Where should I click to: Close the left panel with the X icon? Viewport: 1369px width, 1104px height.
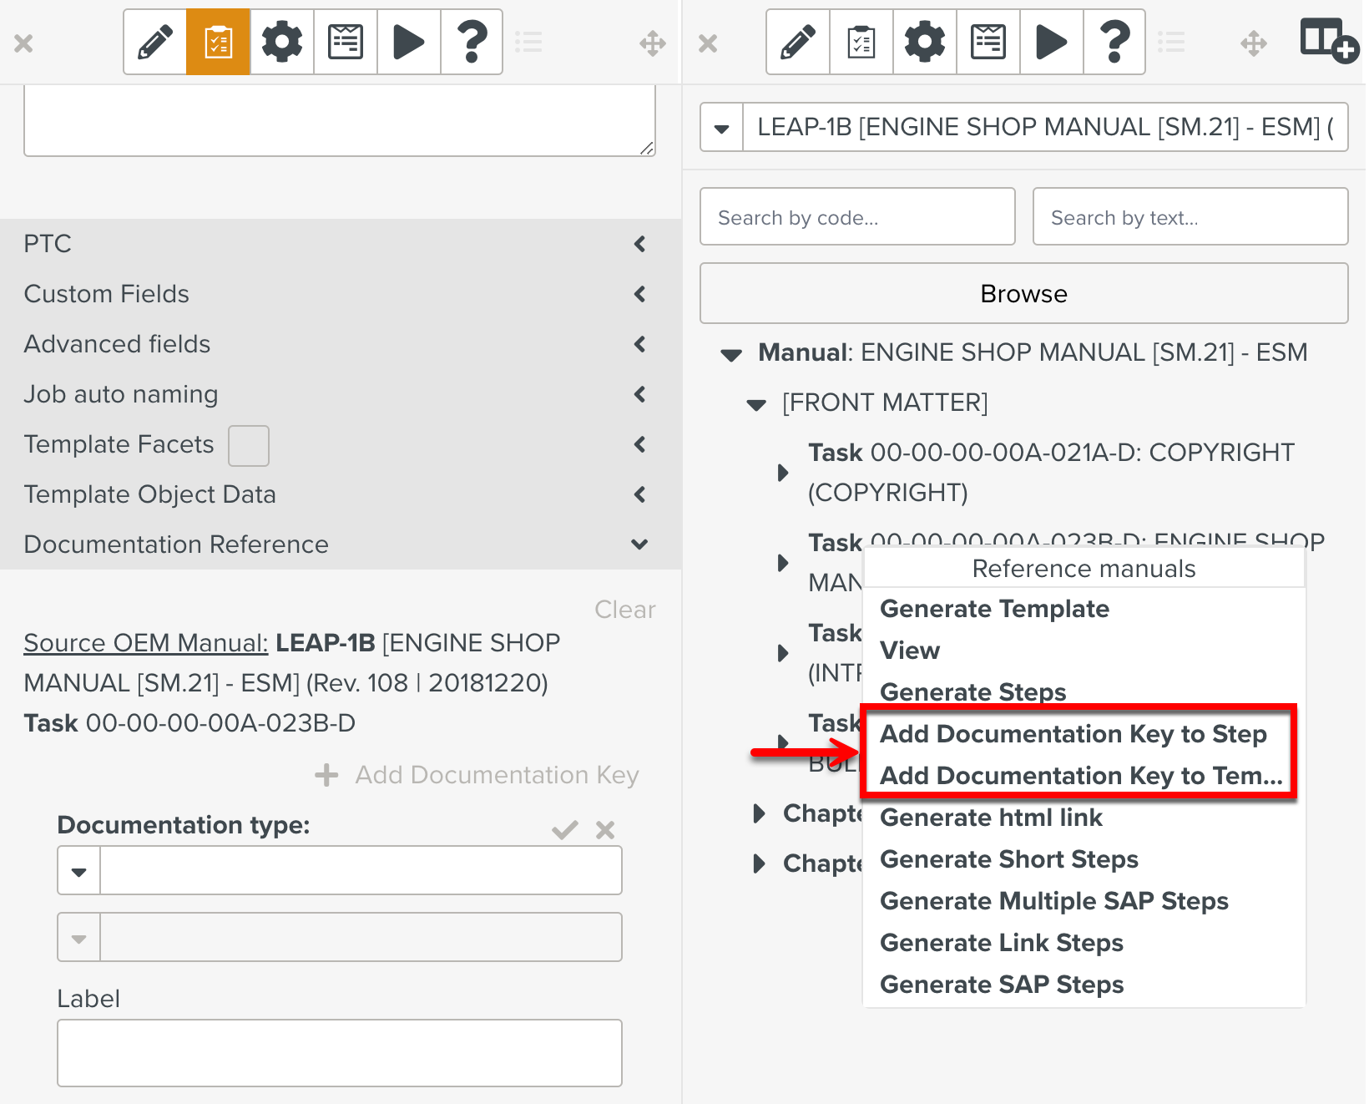coord(23,43)
